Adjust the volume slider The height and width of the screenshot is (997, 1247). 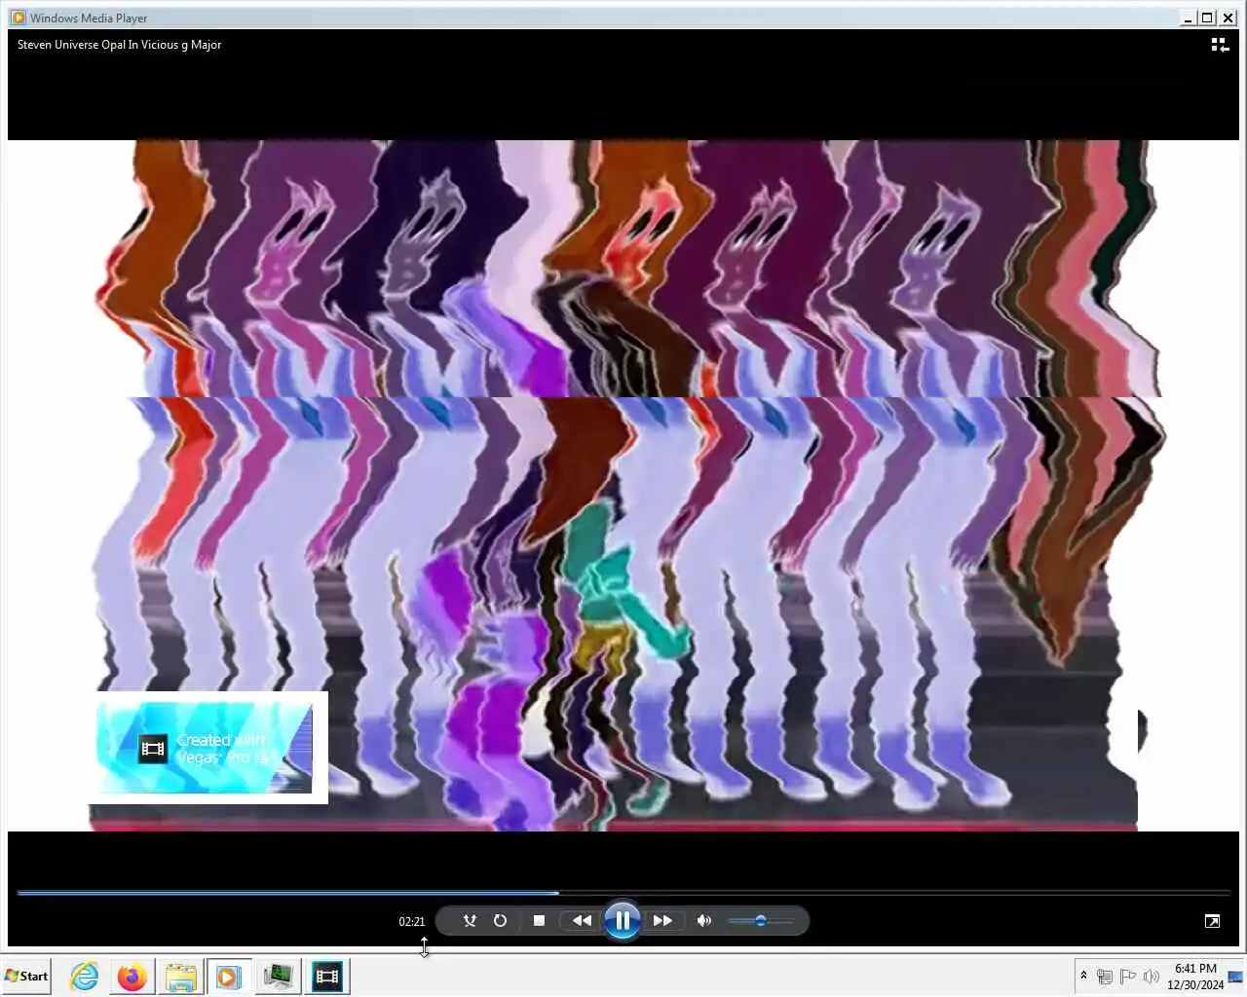pos(761,921)
